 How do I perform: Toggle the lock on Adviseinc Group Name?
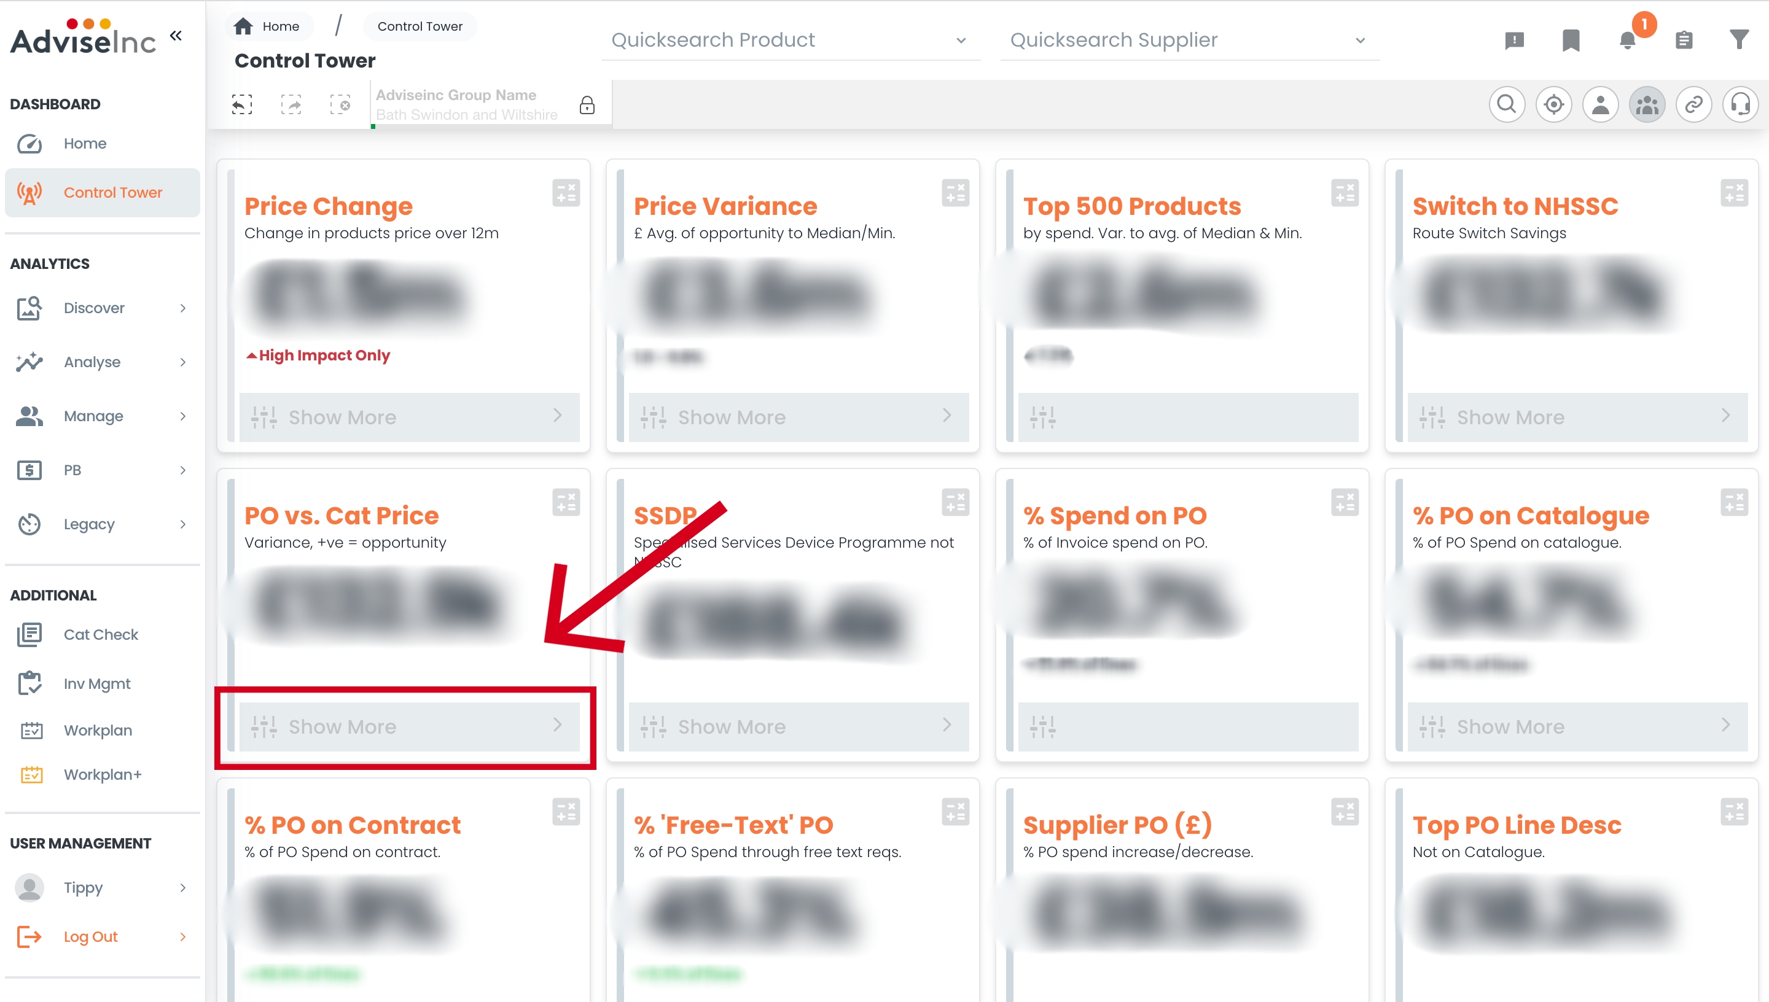click(x=587, y=104)
